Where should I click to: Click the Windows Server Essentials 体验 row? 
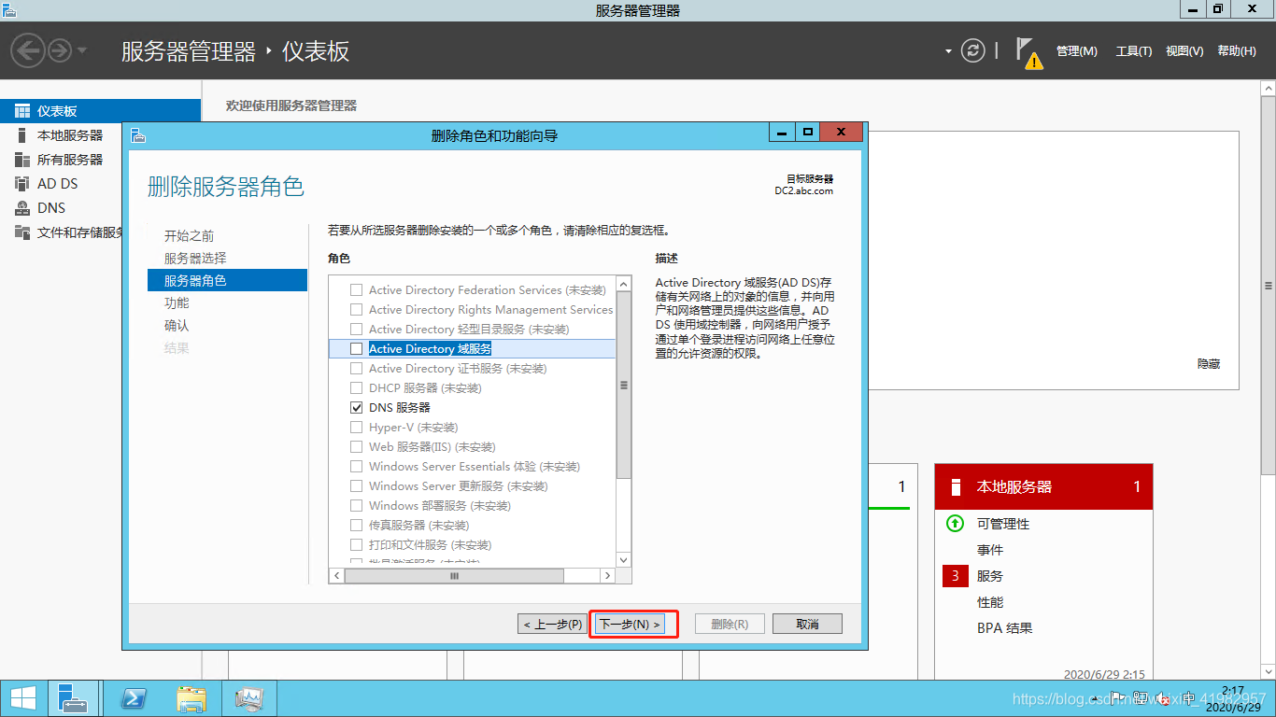(x=473, y=467)
